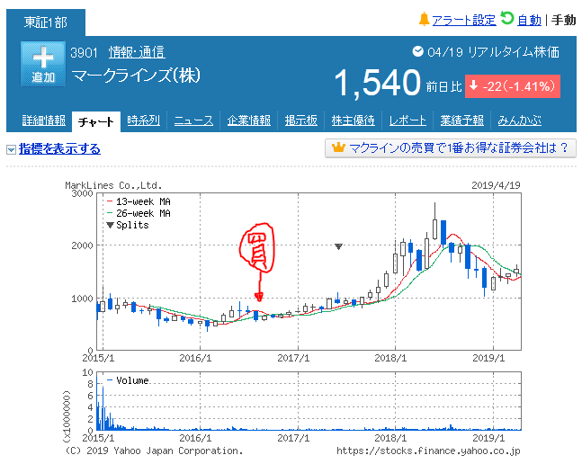Click the Splits triangle marker on chart
This screenshot has width=582, height=464.
coord(338,246)
